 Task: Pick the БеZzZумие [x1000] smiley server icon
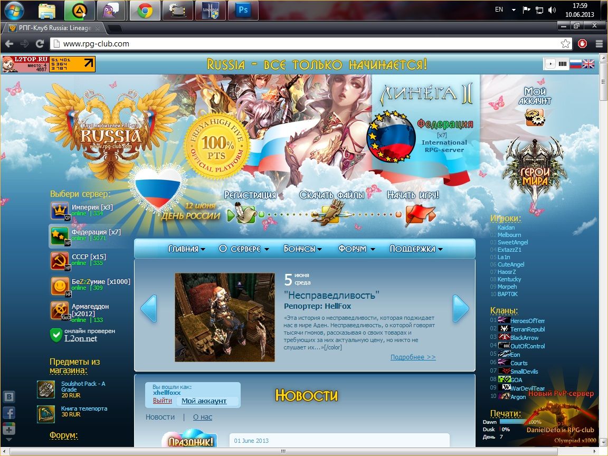pyautogui.click(x=60, y=286)
